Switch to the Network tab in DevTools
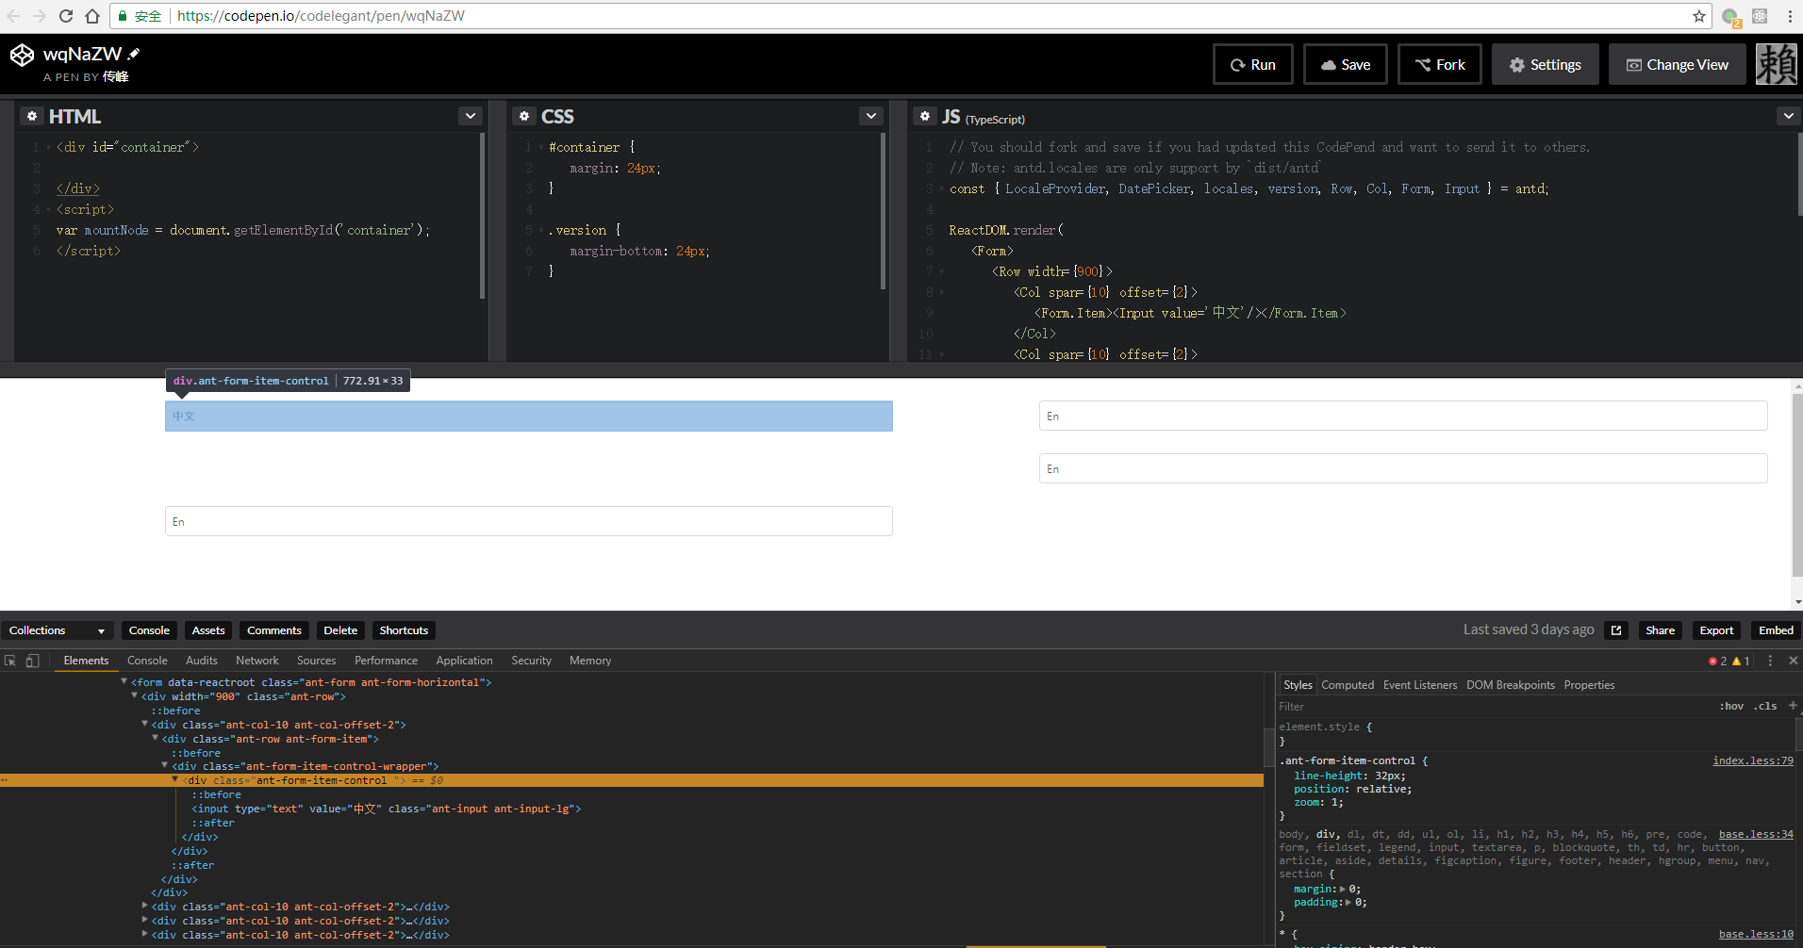 point(256,661)
